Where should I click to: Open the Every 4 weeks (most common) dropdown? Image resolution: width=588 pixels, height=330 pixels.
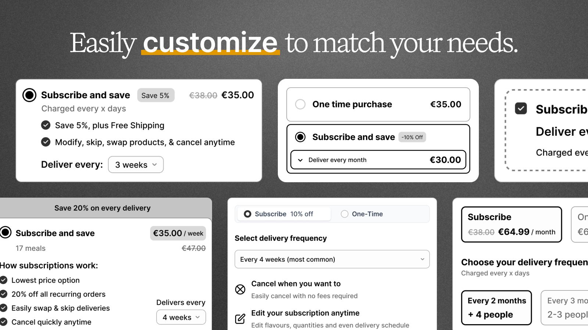point(332,259)
